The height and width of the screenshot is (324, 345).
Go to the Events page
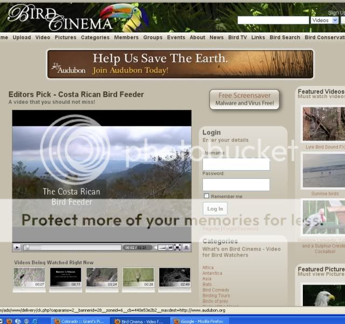[176, 37]
